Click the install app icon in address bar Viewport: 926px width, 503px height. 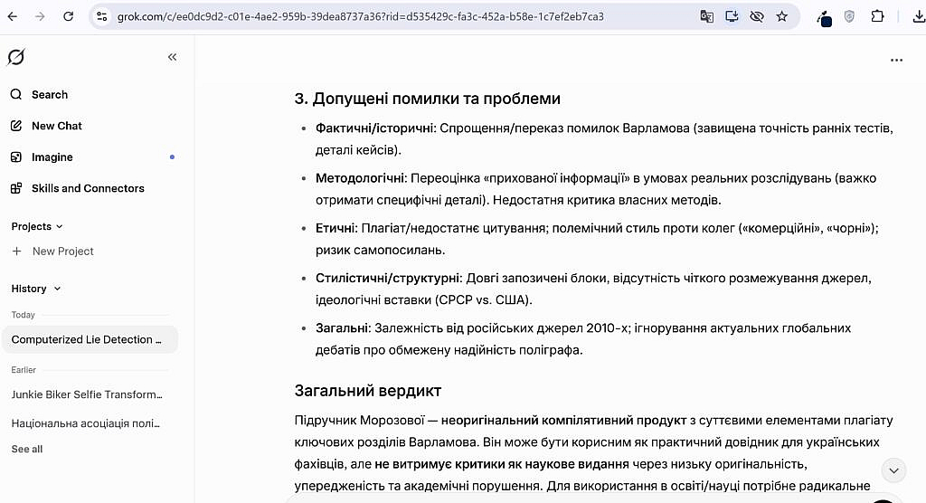pyautogui.click(x=732, y=16)
